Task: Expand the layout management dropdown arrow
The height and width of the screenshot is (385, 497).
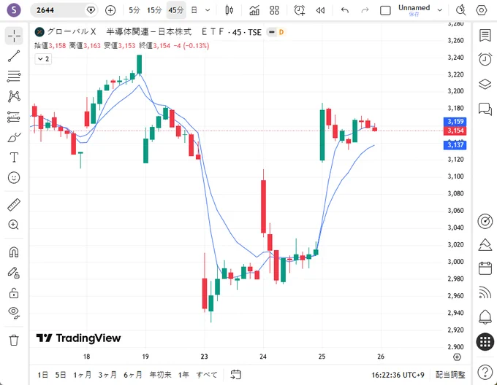Action: pos(440,10)
